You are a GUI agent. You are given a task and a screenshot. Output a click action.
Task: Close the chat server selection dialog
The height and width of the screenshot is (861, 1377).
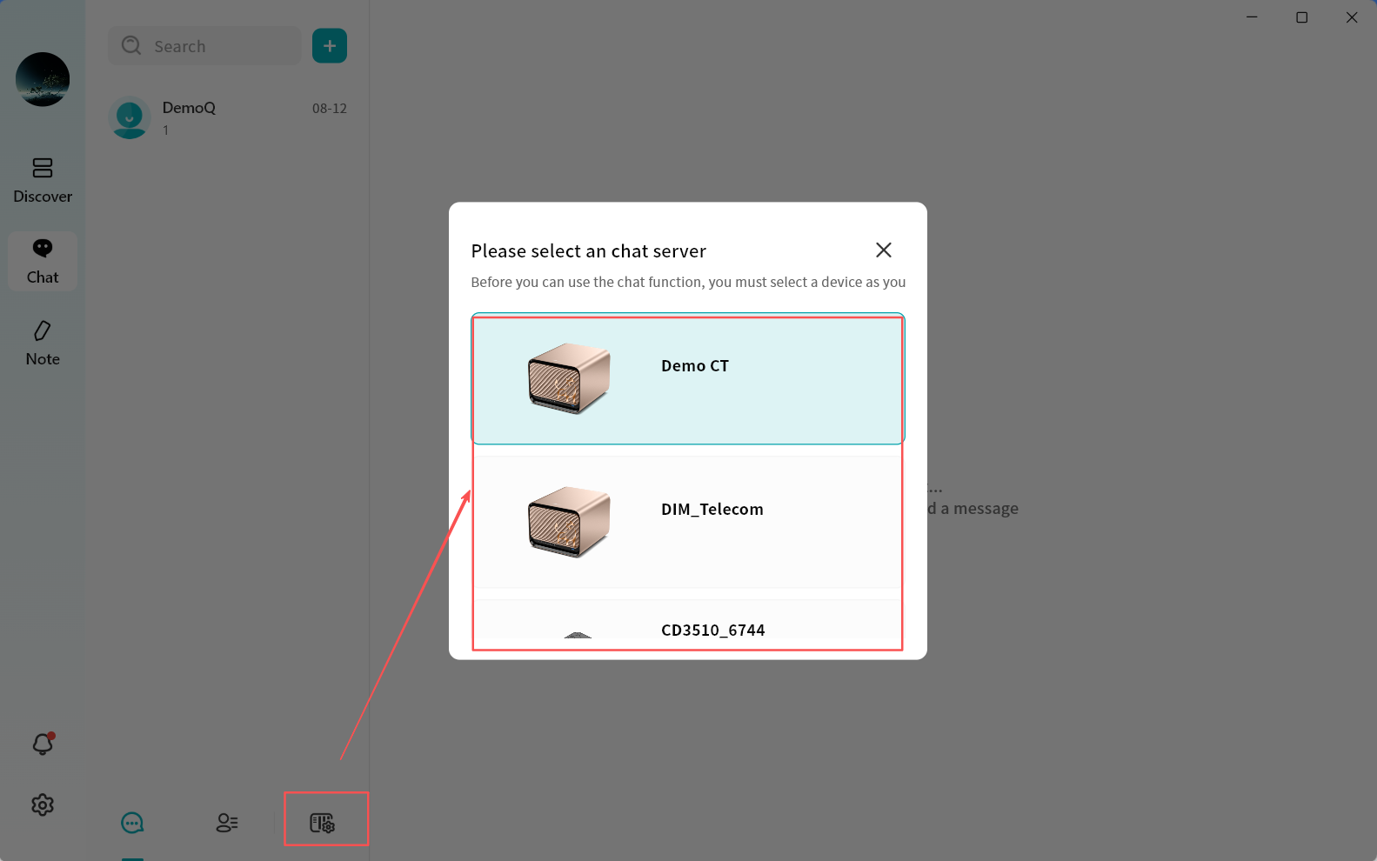883,250
